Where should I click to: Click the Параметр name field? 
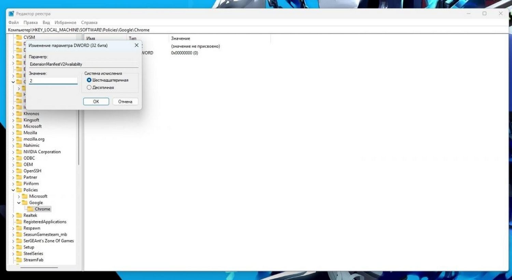pos(84,64)
